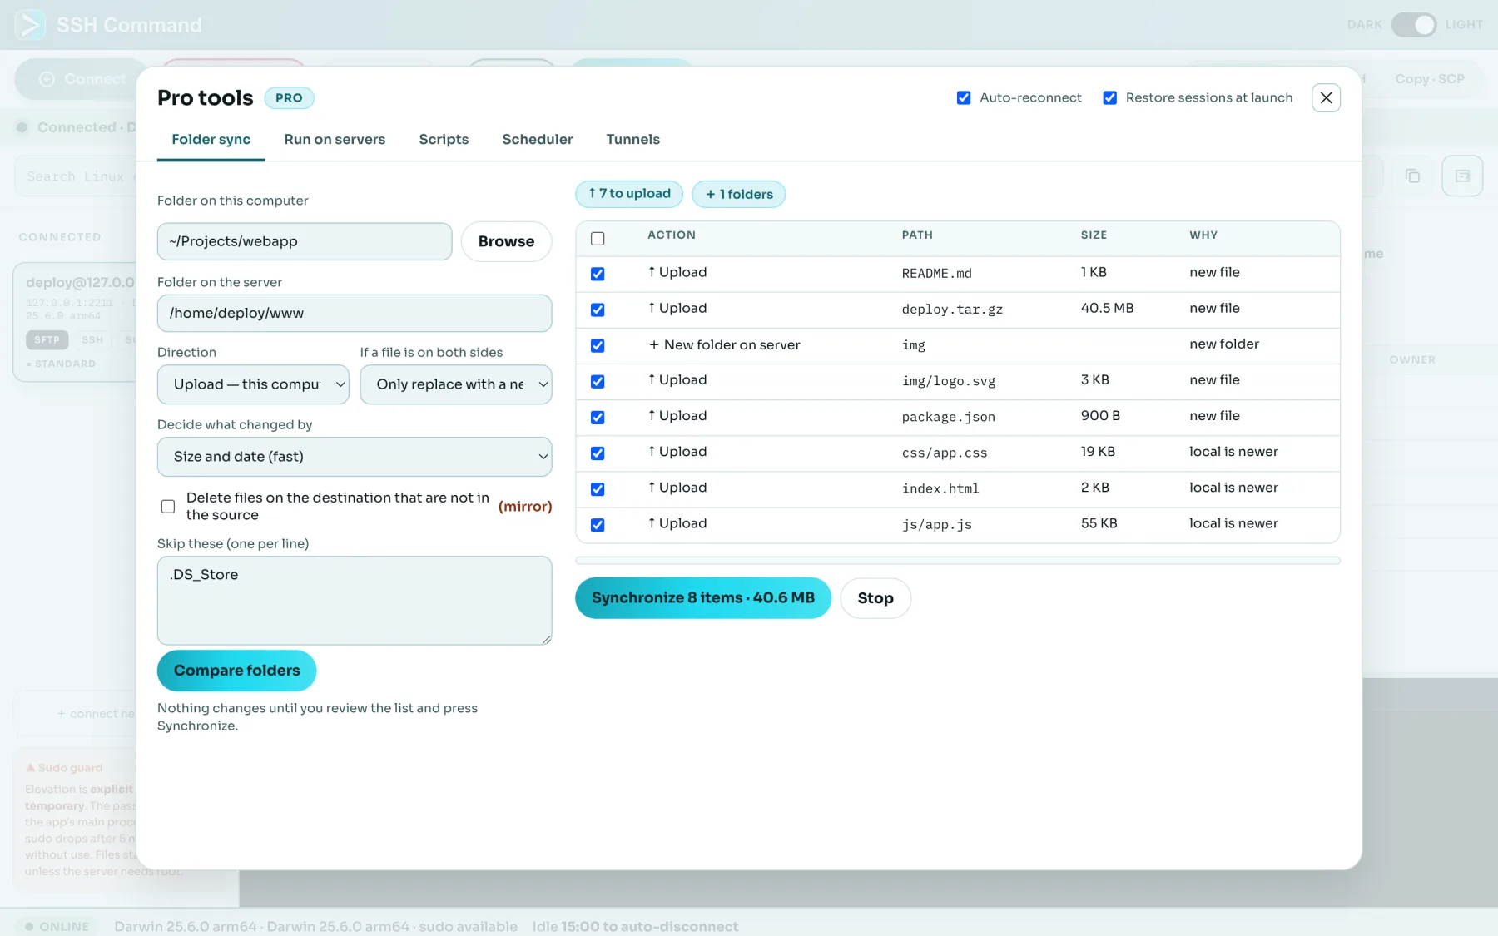The width and height of the screenshot is (1498, 936).
Task: Uncheck the img/logo.svg row checkbox
Action: 598,381
